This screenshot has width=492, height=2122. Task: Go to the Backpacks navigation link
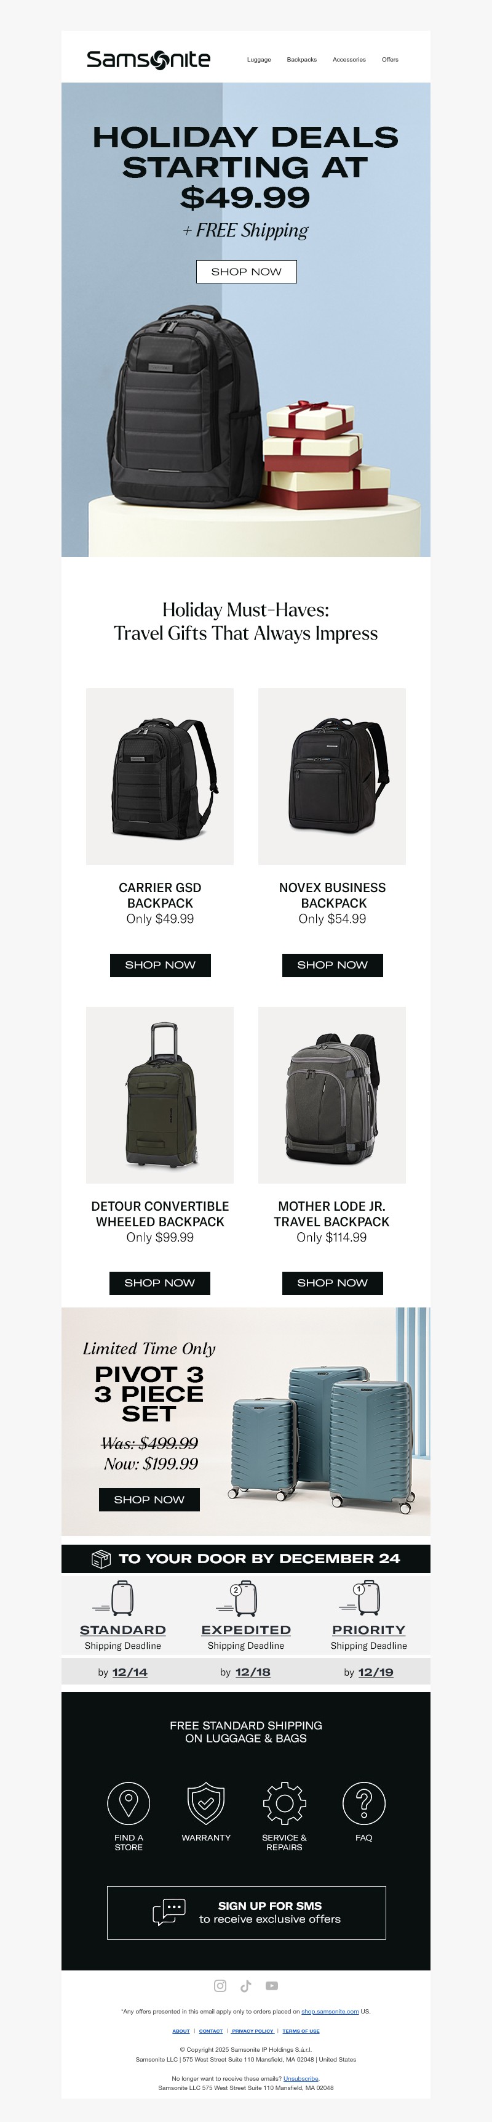click(x=301, y=59)
